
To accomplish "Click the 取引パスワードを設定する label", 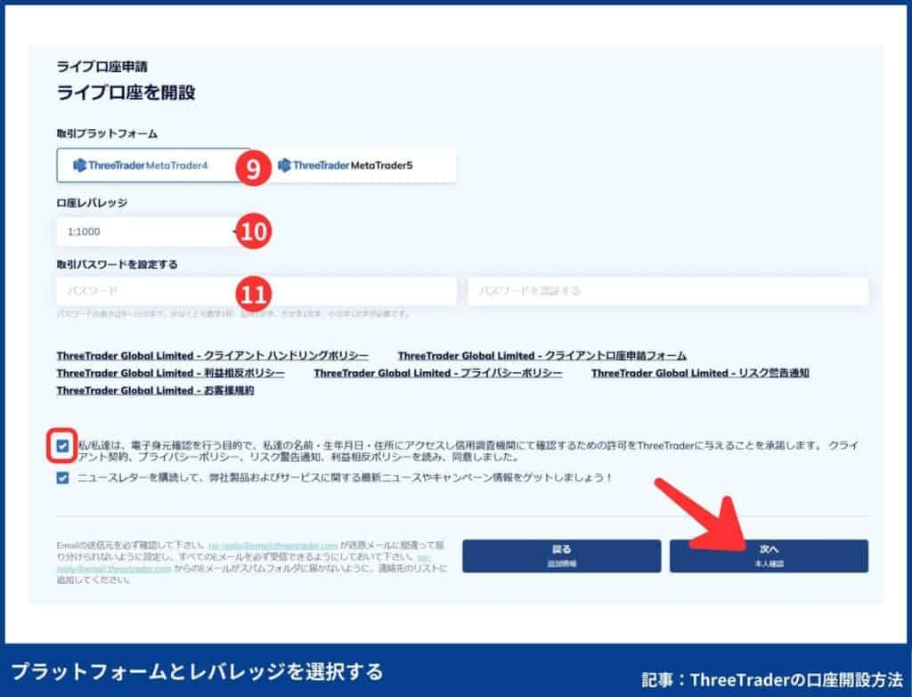I will (x=117, y=264).
